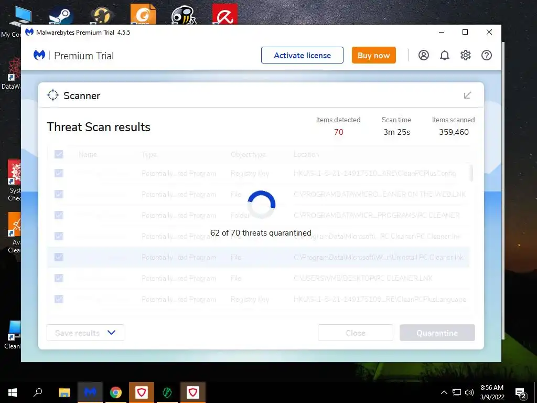Image resolution: width=537 pixels, height=403 pixels.
Task: Select the yellow round character desktop icon
Action: pyautogui.click(x=102, y=16)
